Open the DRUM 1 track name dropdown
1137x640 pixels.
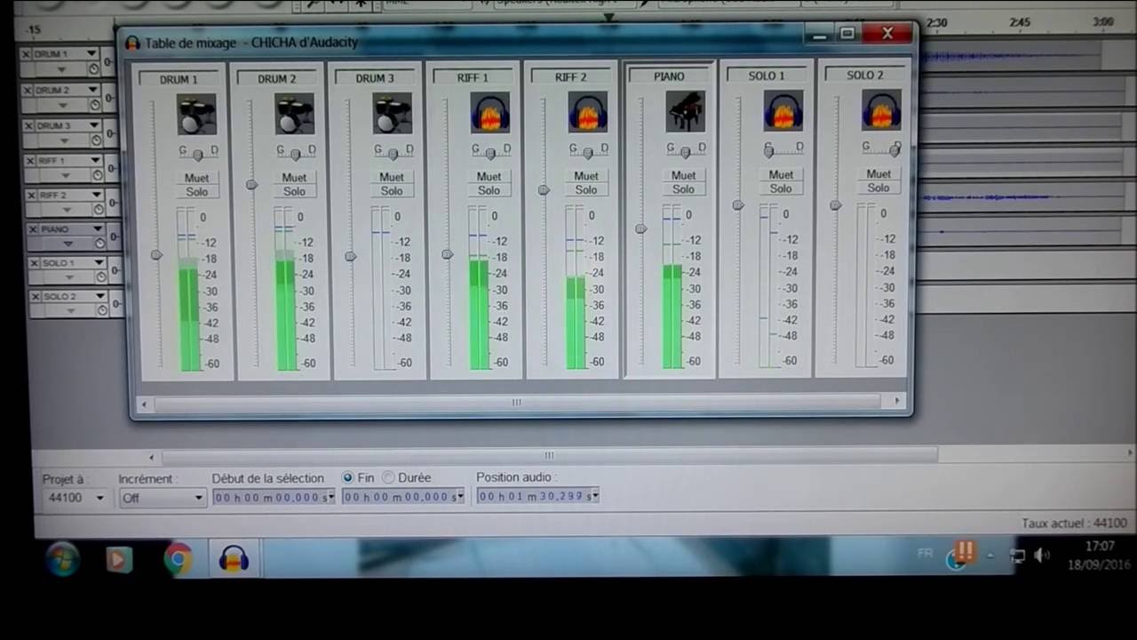(x=91, y=53)
